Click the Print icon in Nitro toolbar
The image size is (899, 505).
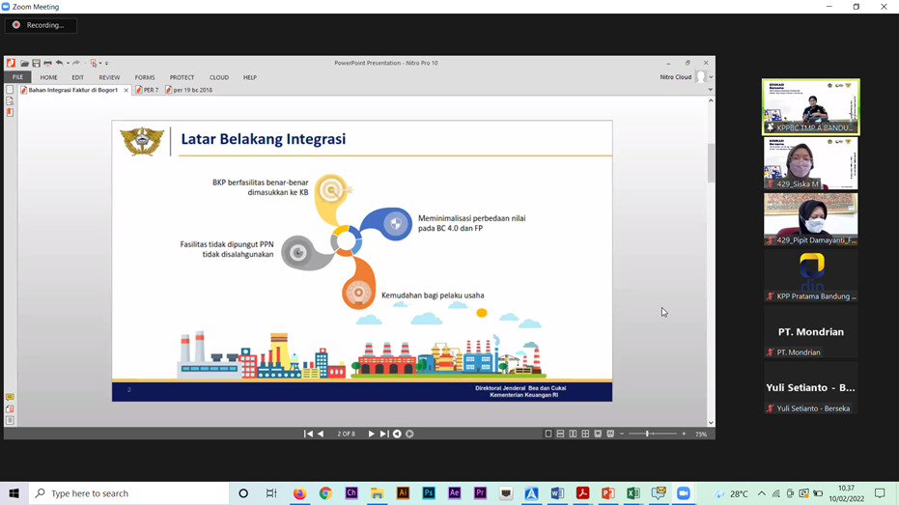pyautogui.click(x=47, y=63)
